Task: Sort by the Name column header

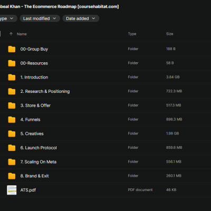Action: point(22,34)
